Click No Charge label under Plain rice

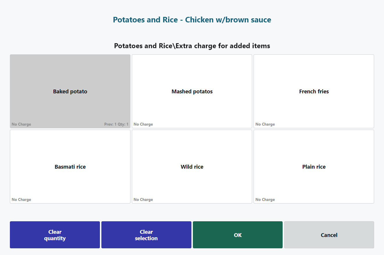click(x=265, y=200)
